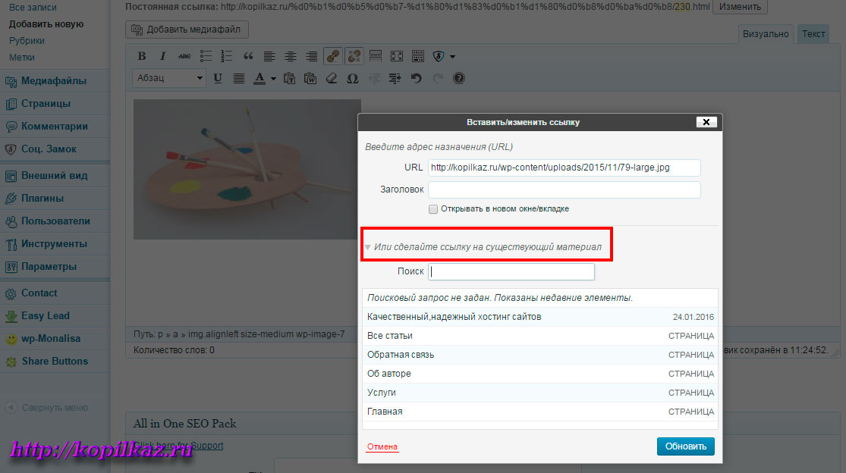Viewport: 846px width, 473px height.
Task: Focus the URL input field
Action: tap(565, 168)
